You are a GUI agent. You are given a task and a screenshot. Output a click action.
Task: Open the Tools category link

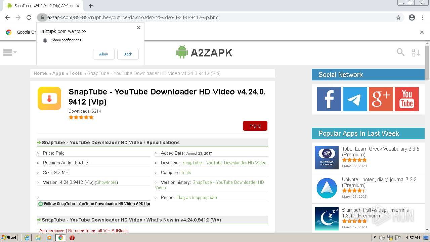click(186, 172)
